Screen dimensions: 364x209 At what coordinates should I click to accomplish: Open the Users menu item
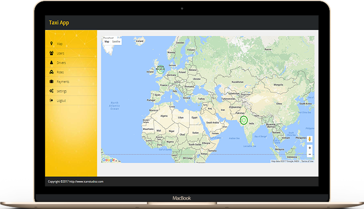point(61,53)
